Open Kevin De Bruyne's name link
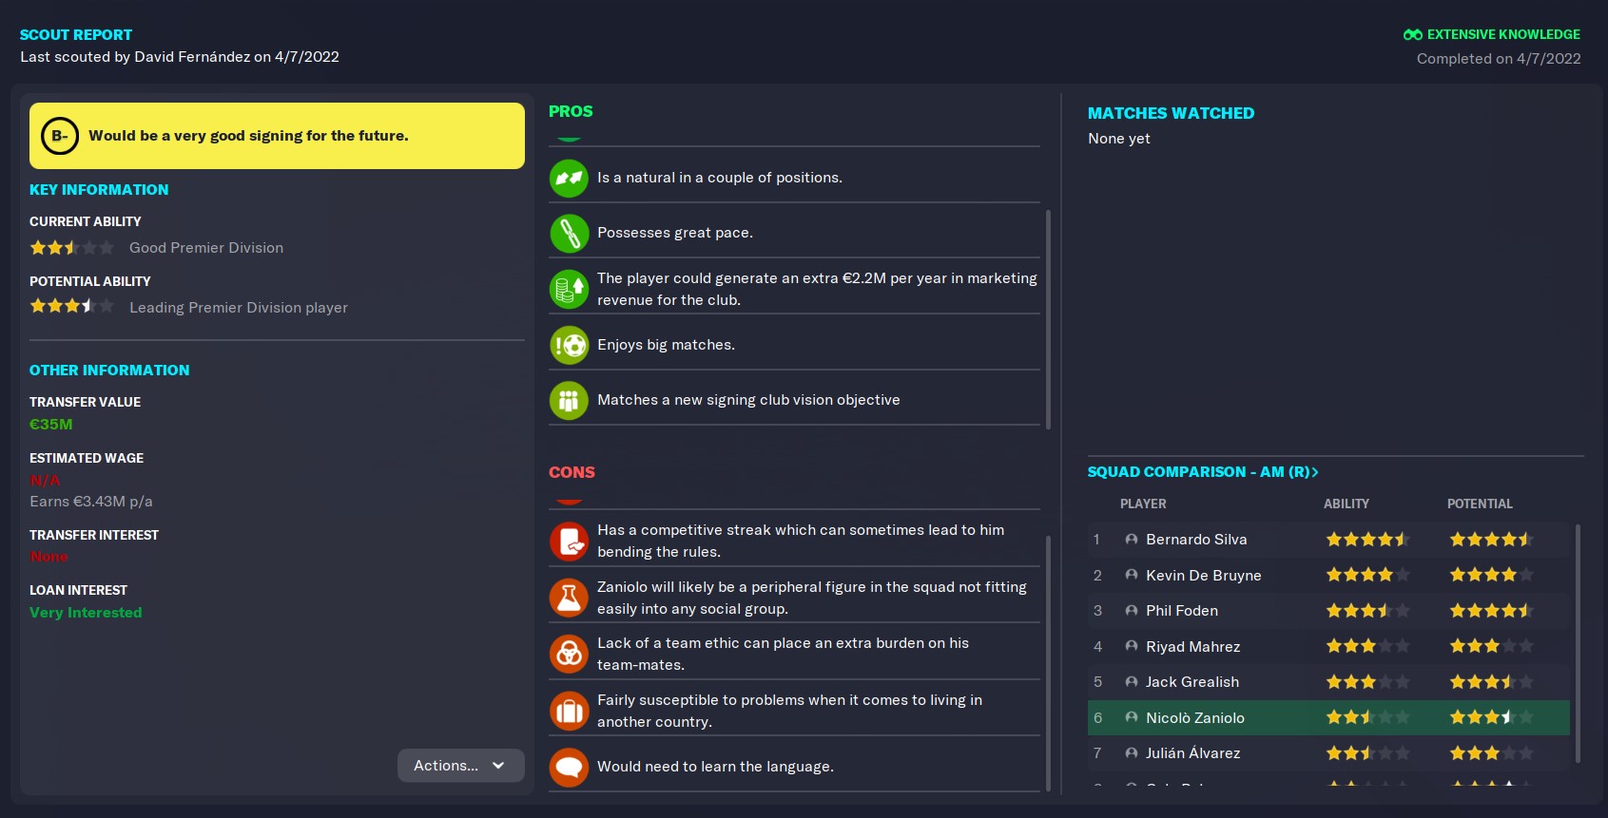 (x=1204, y=575)
